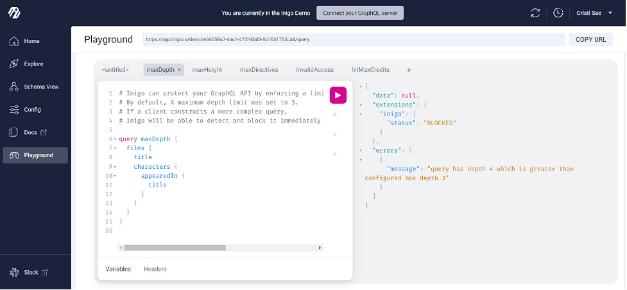Open the Home page from sidebar

tap(31, 41)
